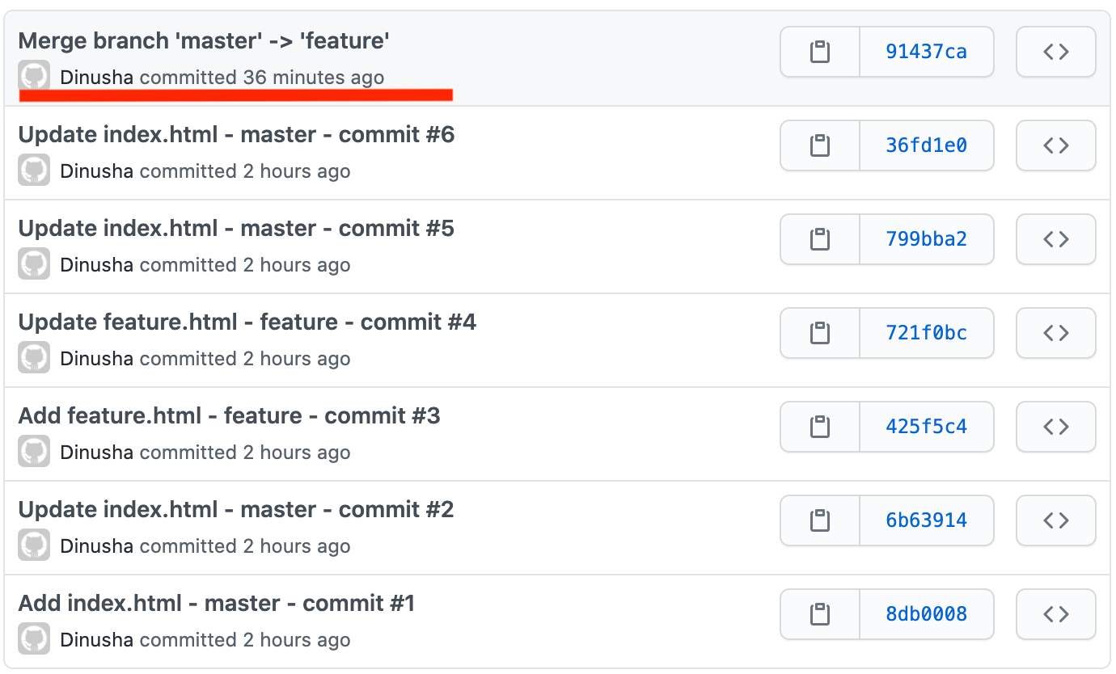The height and width of the screenshot is (674, 1116).
Task: Browse repository code at the merge commit
Action: [1055, 51]
